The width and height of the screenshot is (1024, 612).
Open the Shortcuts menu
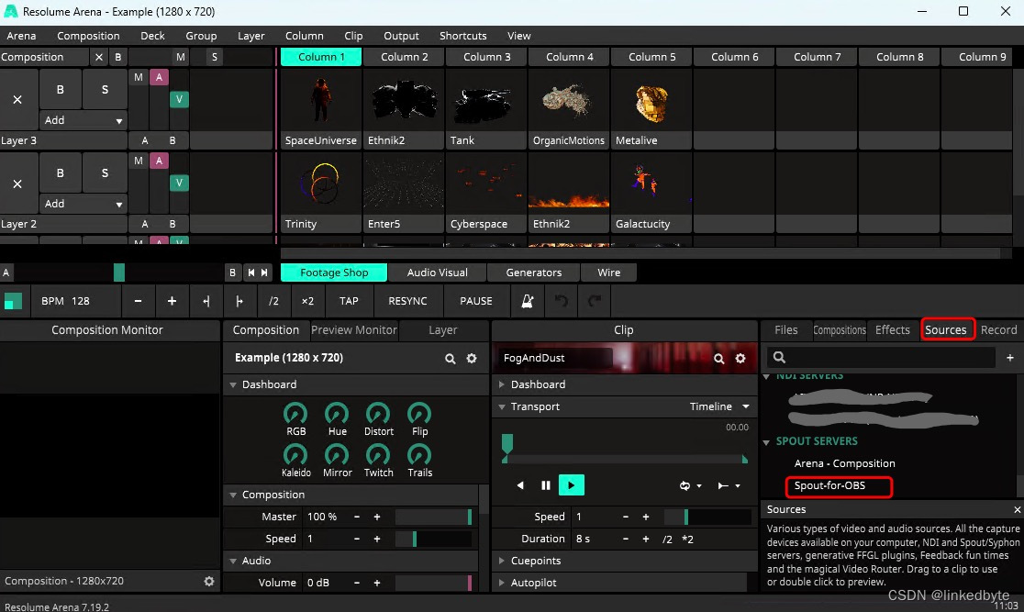pyautogui.click(x=463, y=36)
